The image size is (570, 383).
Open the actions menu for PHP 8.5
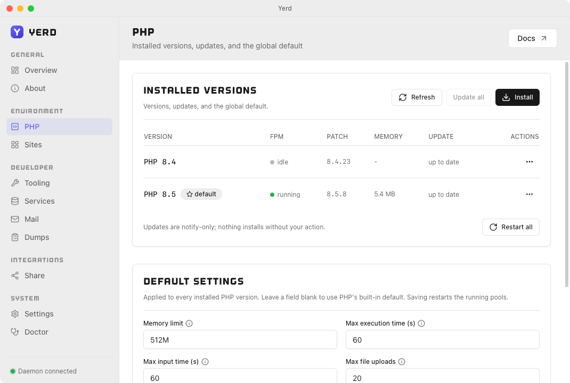tap(530, 194)
